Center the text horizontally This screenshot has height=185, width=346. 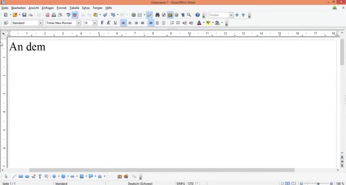130,23
